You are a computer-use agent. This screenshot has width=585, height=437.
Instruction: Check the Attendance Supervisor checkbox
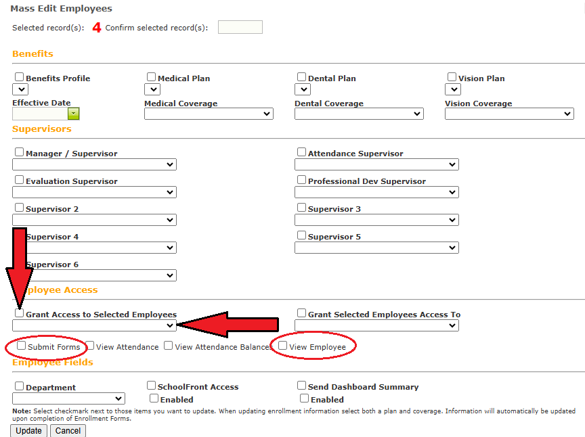(301, 152)
